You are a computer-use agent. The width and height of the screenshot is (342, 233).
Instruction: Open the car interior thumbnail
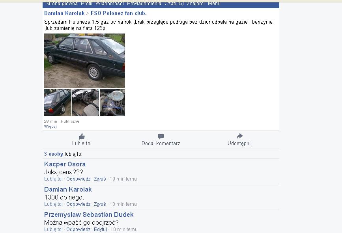(86, 103)
